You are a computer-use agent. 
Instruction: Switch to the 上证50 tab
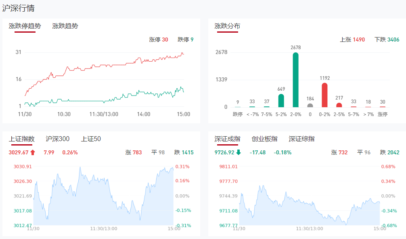point(91,139)
